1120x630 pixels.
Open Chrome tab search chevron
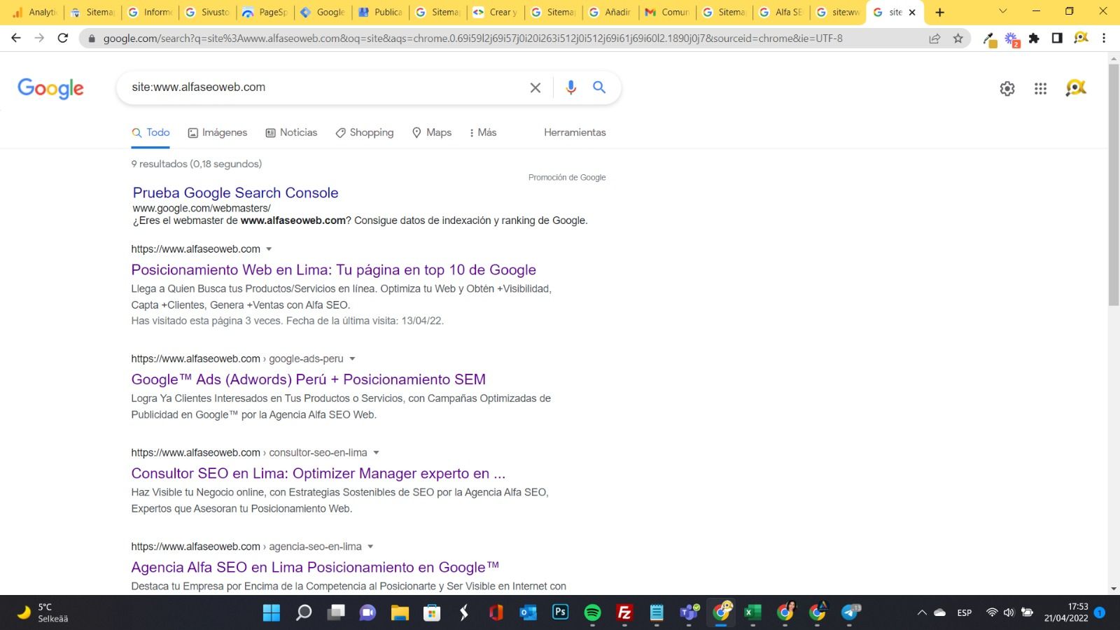1002,12
